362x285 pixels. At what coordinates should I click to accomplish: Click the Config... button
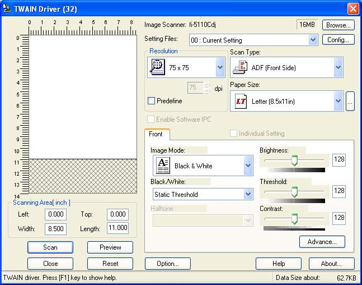pos(338,40)
